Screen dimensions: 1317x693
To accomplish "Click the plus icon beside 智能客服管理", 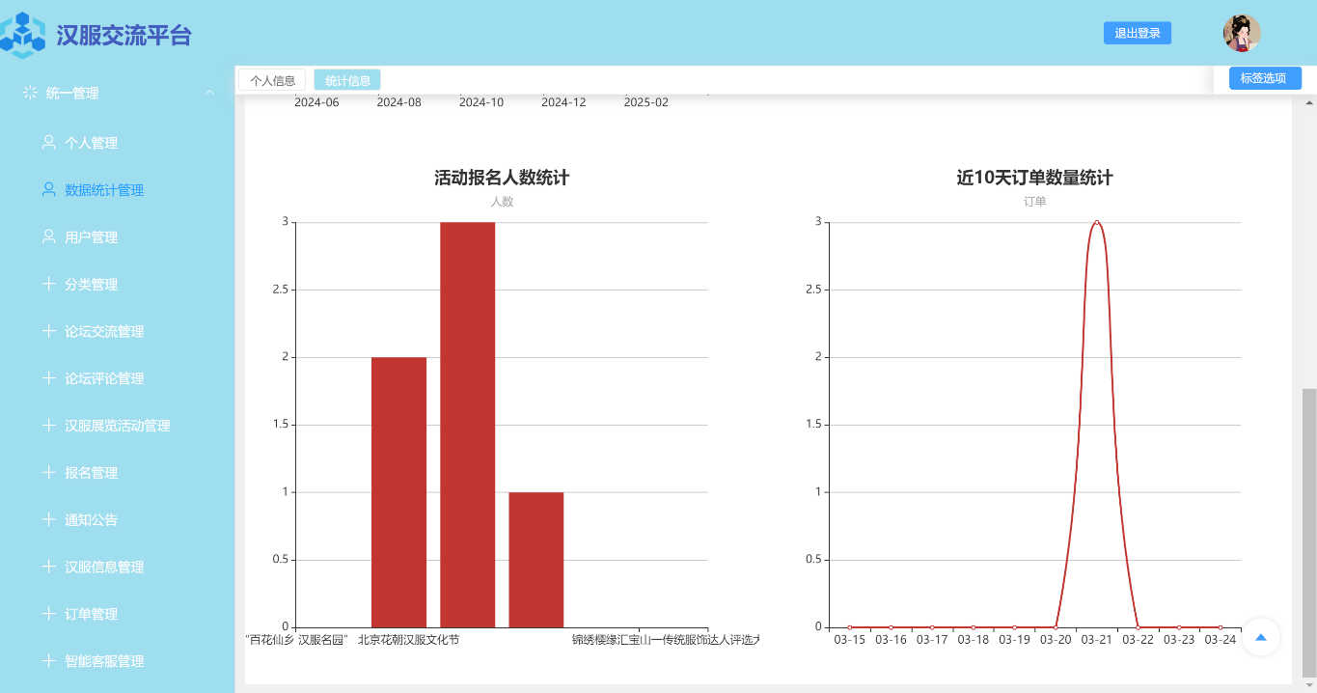I will click(x=48, y=661).
